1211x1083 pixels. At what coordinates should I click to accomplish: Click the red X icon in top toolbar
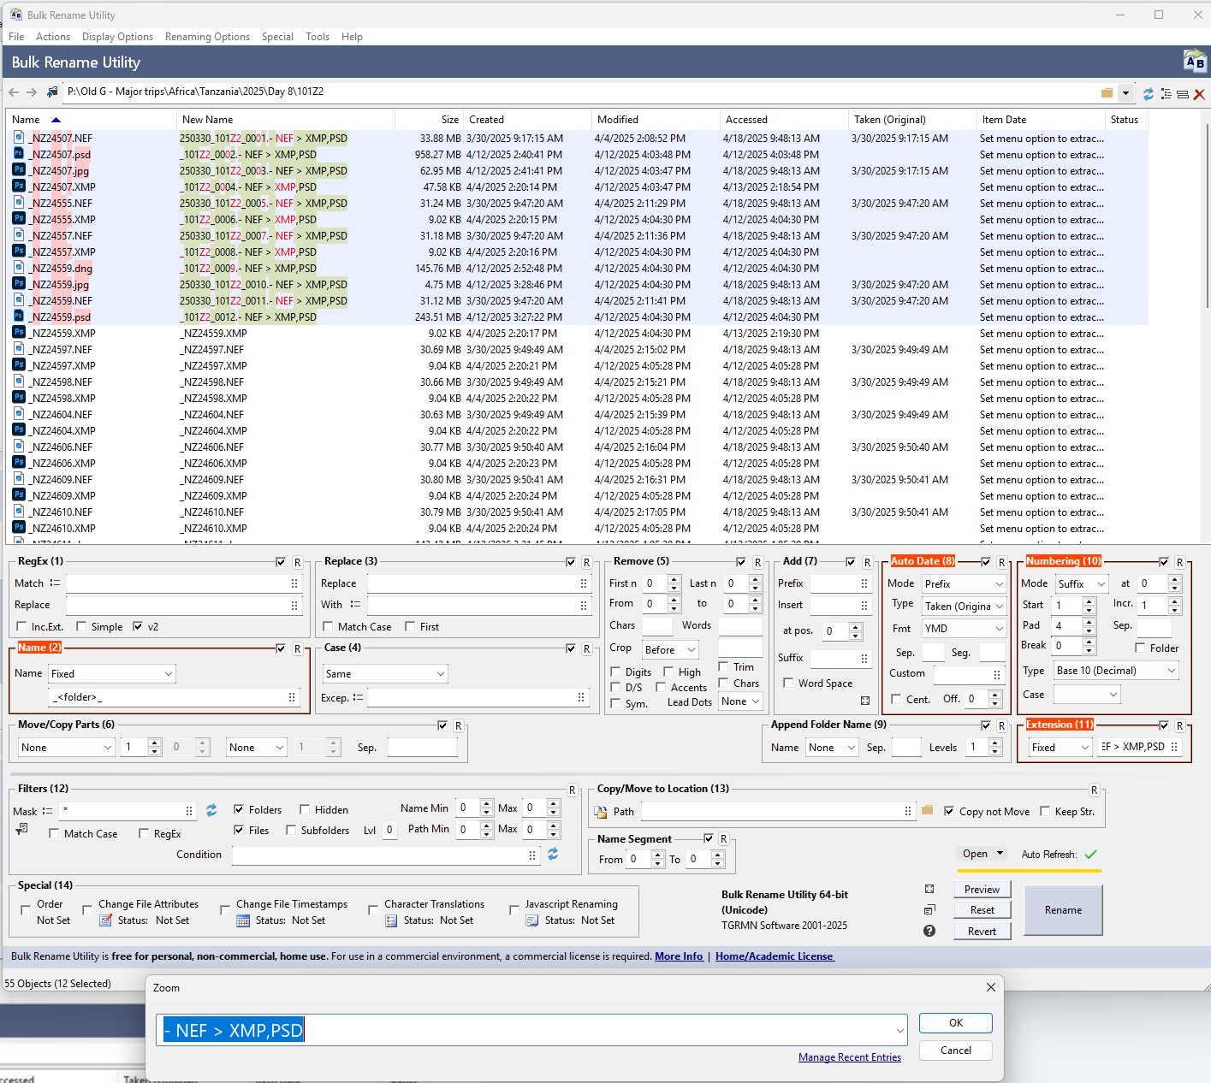1199,94
